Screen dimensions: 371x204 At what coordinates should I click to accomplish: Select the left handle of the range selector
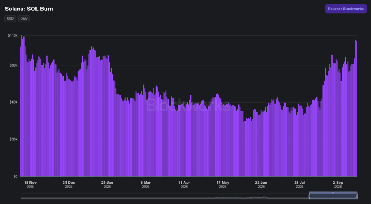pos(309,196)
